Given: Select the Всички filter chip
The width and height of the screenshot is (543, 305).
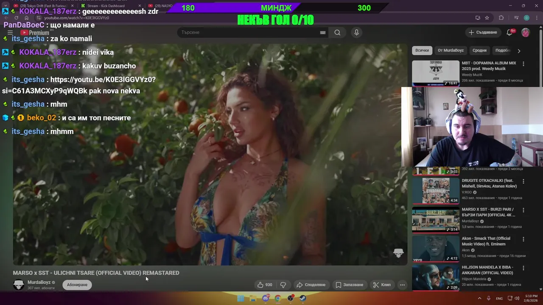Looking at the screenshot, I should 422,50.
